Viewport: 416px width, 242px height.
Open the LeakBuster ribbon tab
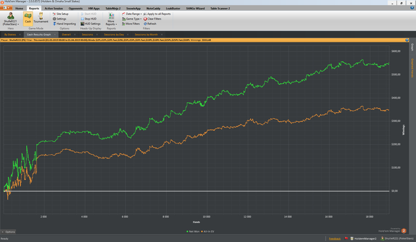[x=173, y=8]
